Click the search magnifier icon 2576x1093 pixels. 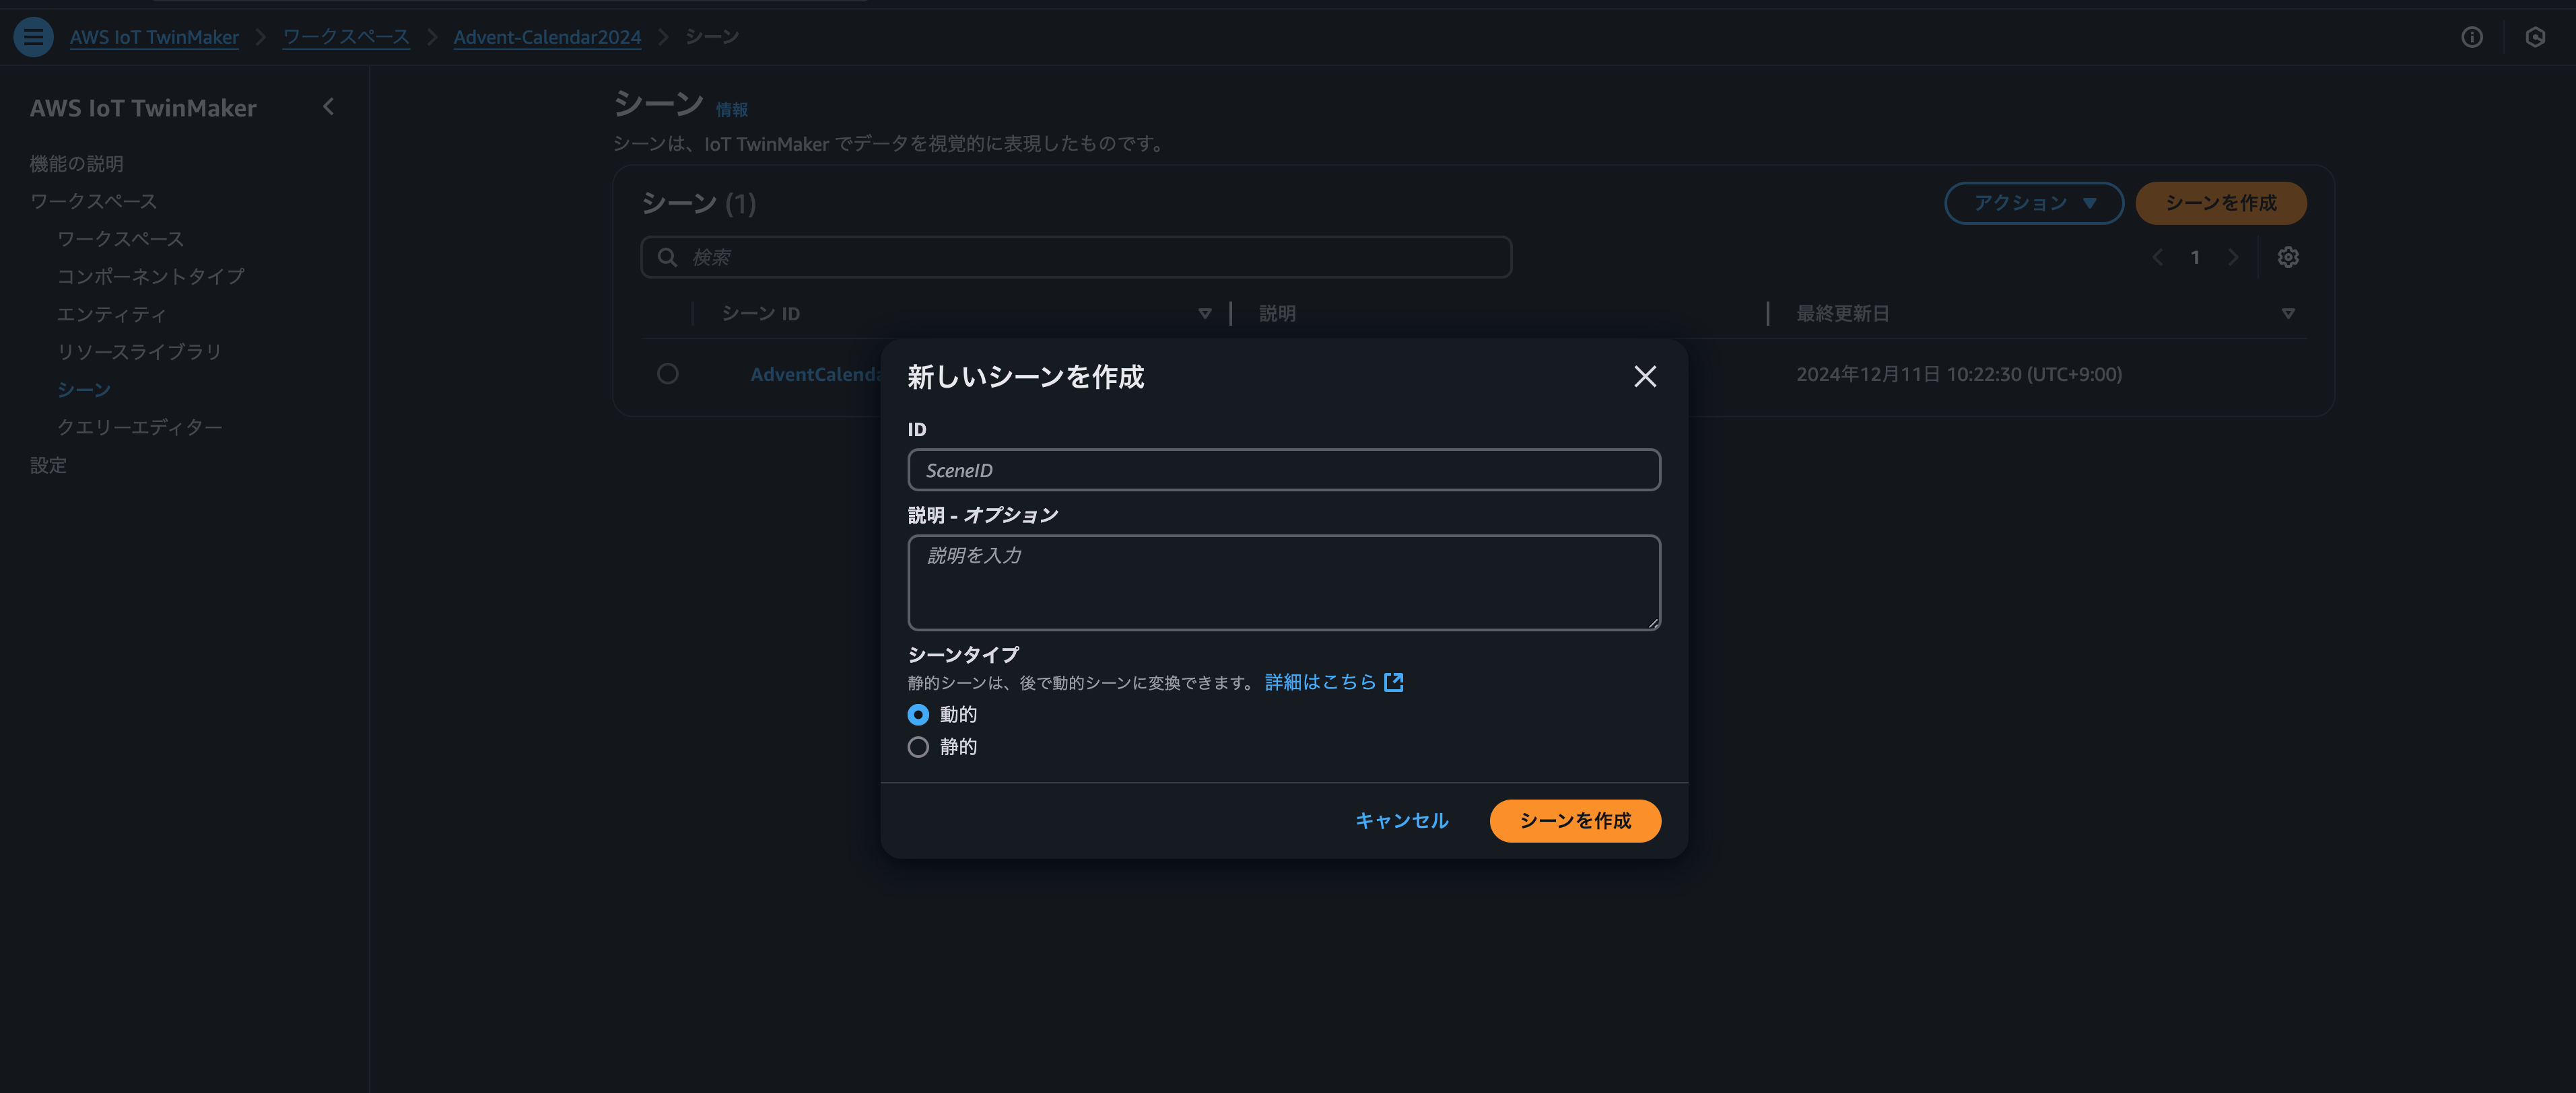click(667, 257)
